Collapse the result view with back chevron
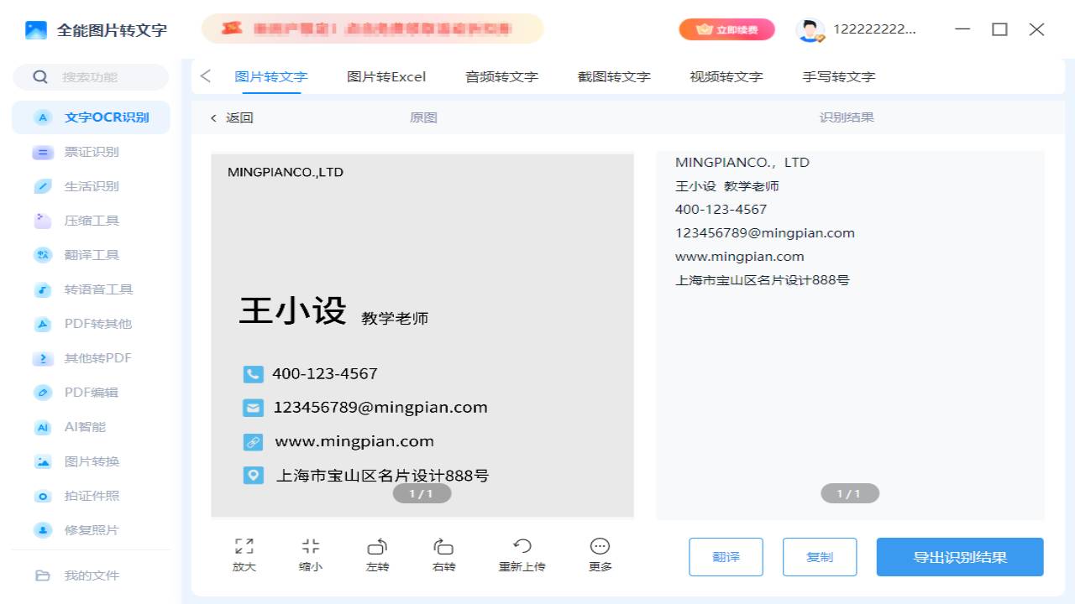Image resolution: width=1075 pixels, height=604 pixels. click(x=205, y=75)
